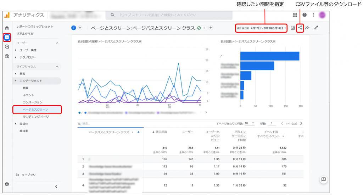Go to next table page arrow

(x=301, y=123)
